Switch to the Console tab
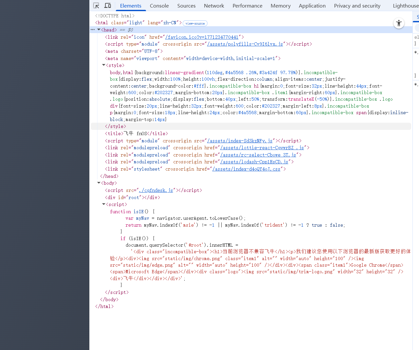The width and height of the screenshot is (419, 350). click(x=159, y=6)
